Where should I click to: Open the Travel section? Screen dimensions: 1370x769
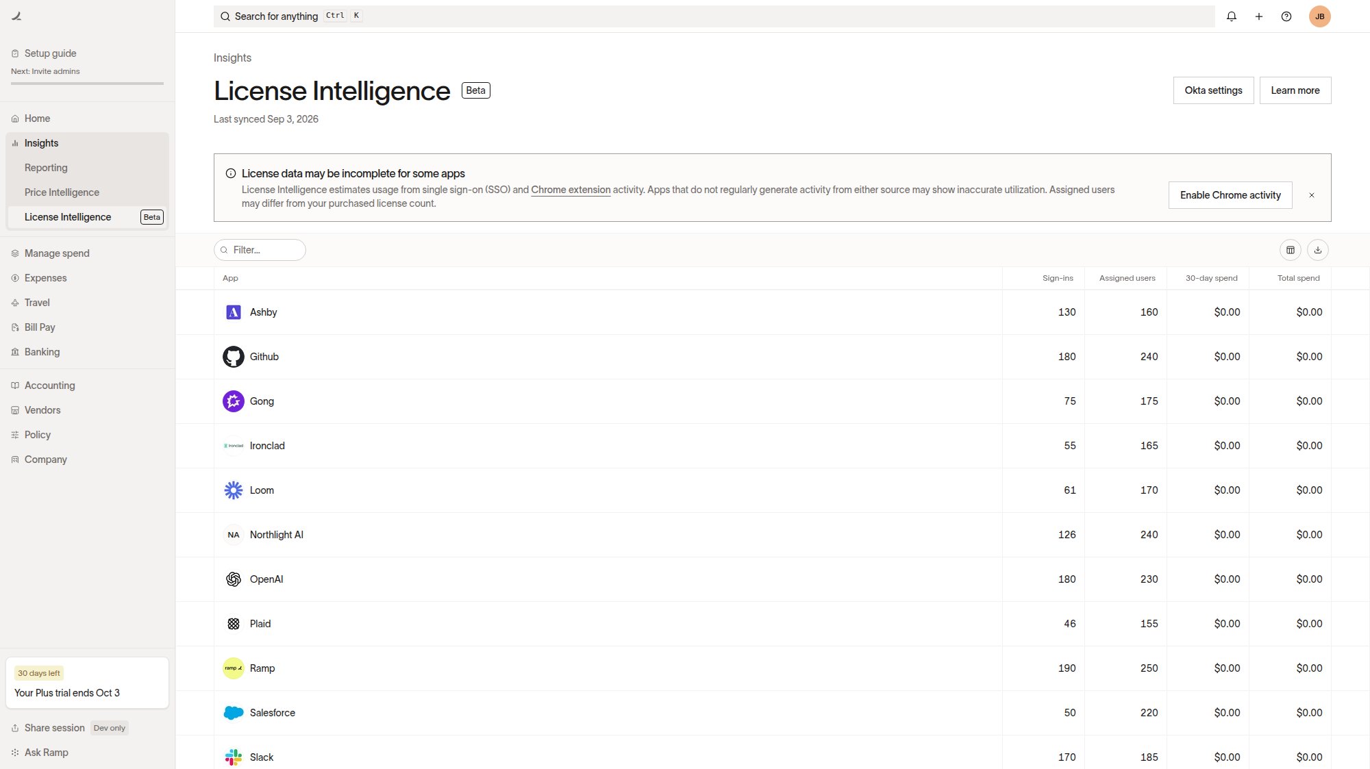(87, 303)
